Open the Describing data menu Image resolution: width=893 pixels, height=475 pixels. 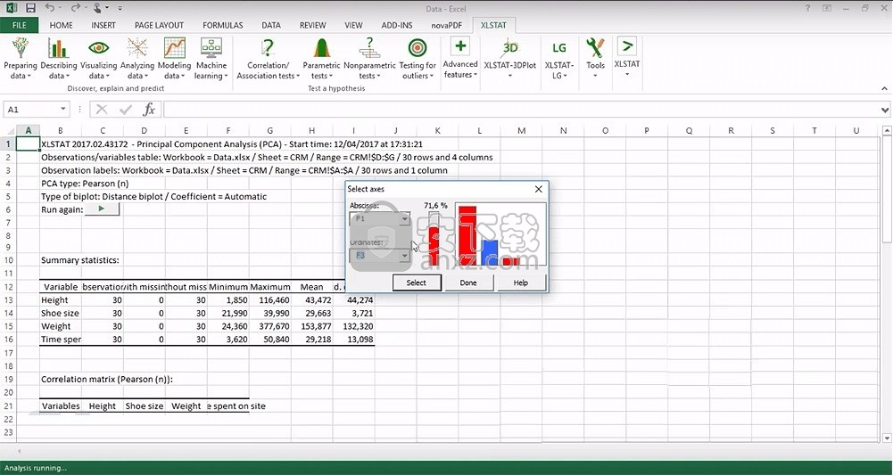point(58,59)
